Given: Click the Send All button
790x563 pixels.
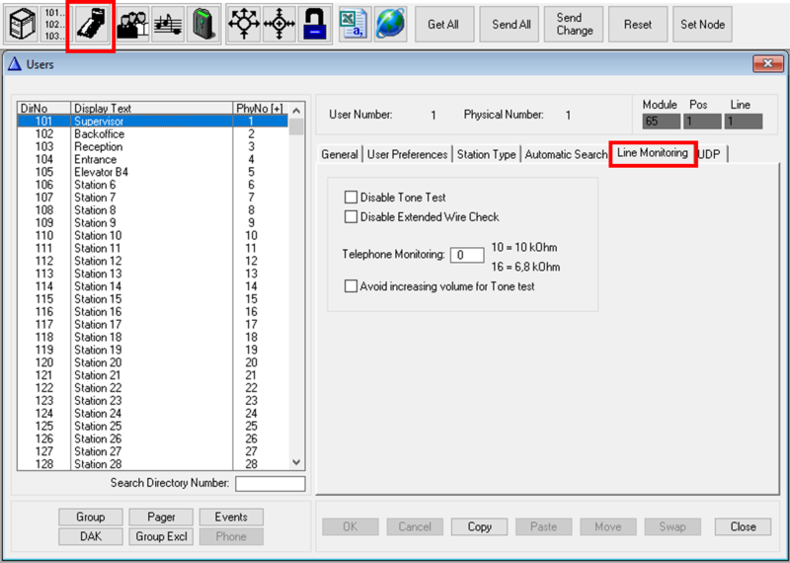Looking at the screenshot, I should pos(509,24).
